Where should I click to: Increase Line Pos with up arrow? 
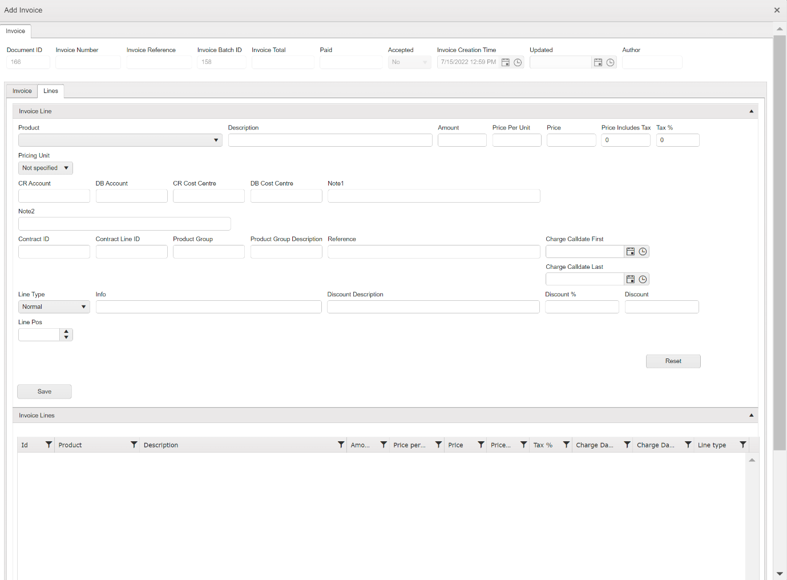(66, 332)
